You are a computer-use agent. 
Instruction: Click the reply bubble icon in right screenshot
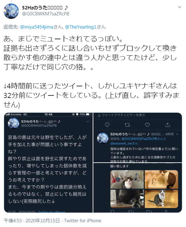(x=107, y=125)
